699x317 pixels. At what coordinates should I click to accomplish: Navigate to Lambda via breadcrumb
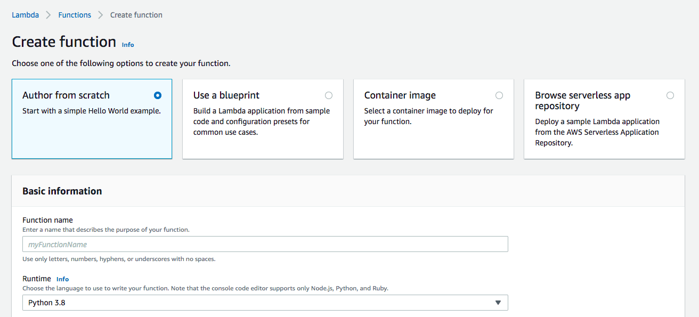pos(25,15)
